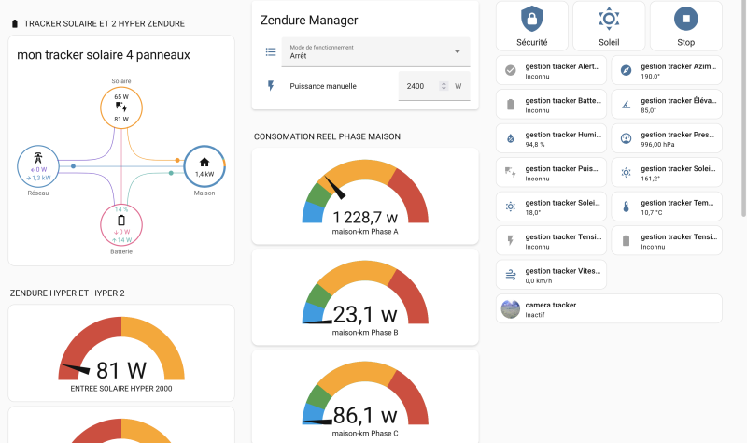Click battery icon in tracker solaire header

coord(15,24)
